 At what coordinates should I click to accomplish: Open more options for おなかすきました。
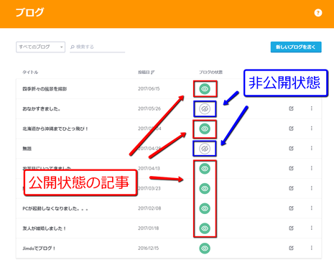[312, 108]
